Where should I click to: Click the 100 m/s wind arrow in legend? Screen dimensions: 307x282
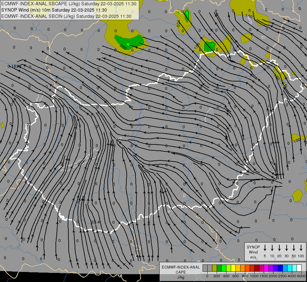301,248
